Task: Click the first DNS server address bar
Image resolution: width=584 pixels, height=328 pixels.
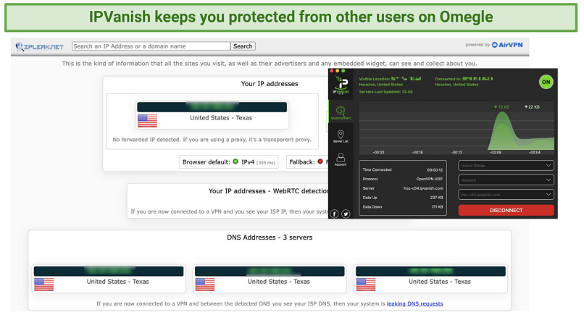Action: point(109,271)
